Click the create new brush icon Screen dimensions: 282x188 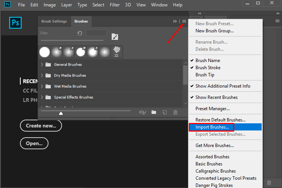165,112
